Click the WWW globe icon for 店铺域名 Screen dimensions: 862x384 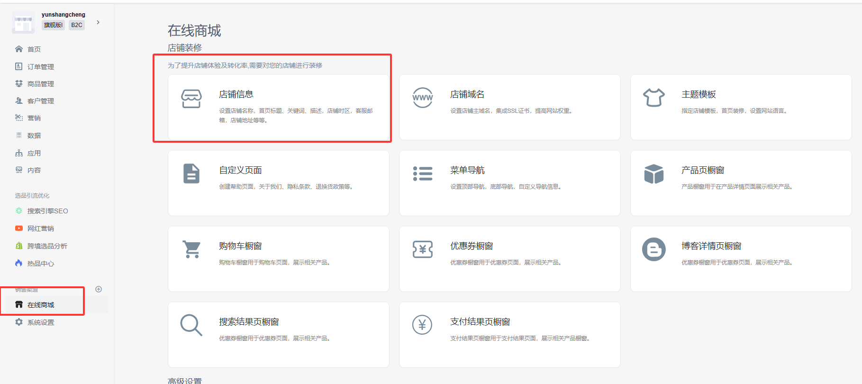(422, 98)
